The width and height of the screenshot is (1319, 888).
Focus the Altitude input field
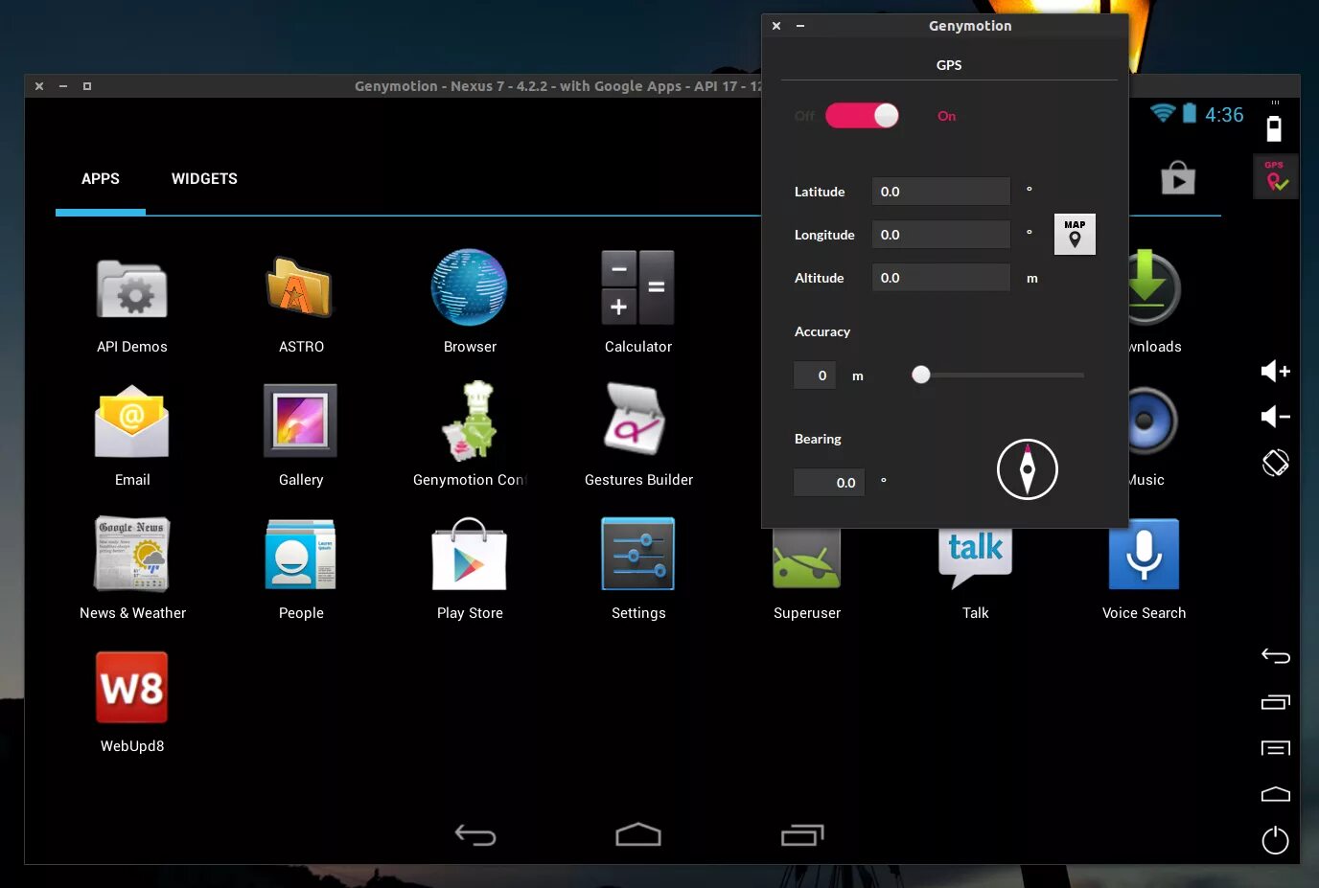941,278
